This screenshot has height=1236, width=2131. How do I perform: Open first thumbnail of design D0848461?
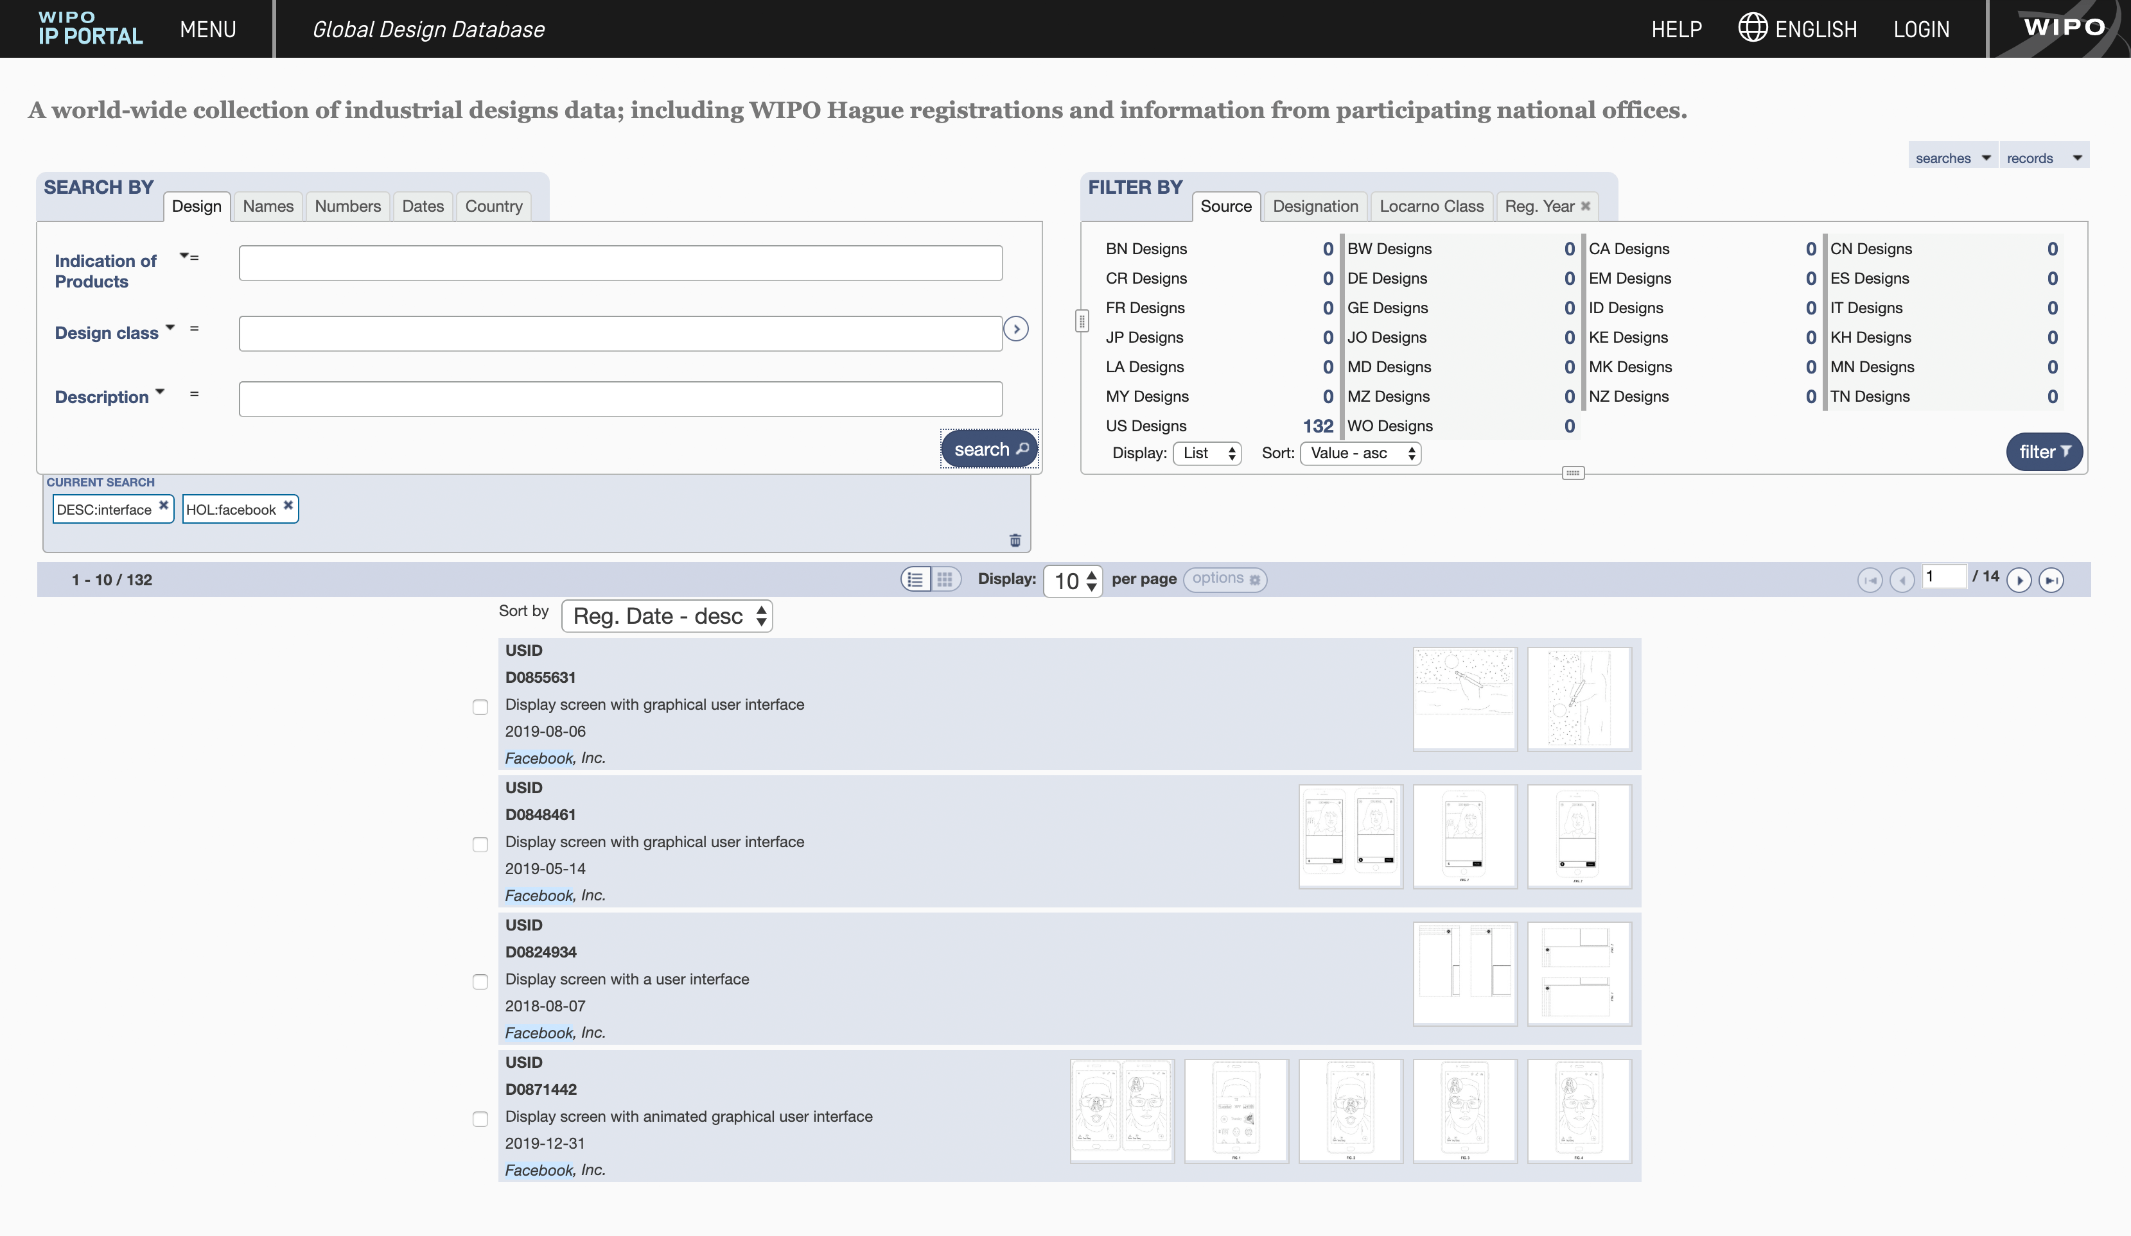(1351, 836)
